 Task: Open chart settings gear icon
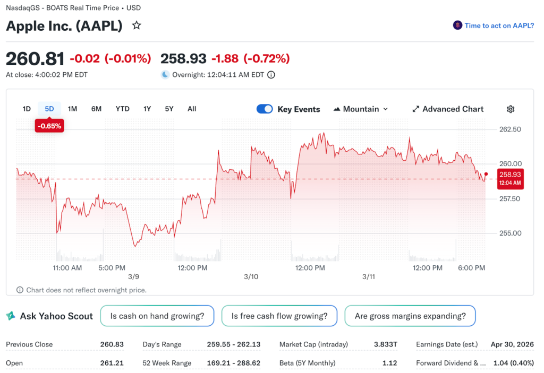510,109
